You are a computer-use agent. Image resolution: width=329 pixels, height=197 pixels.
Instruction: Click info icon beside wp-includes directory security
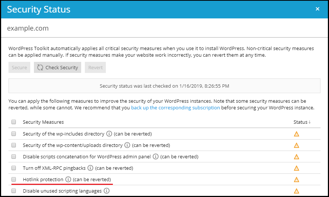click(109, 134)
